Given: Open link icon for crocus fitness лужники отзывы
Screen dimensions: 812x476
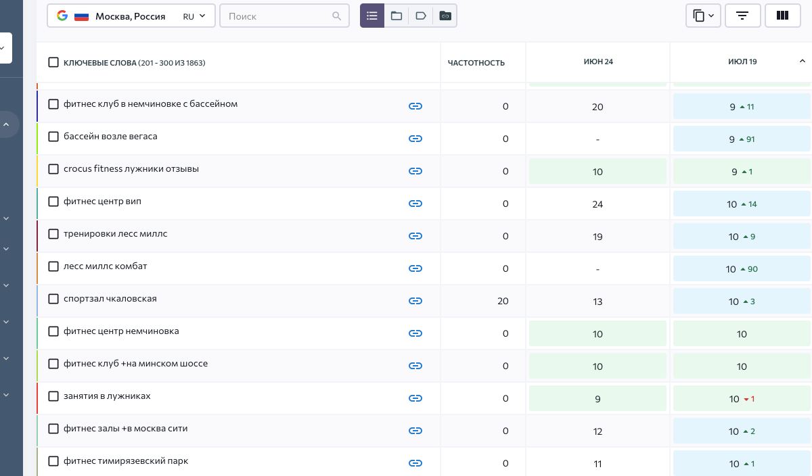Looking at the screenshot, I should [415, 171].
